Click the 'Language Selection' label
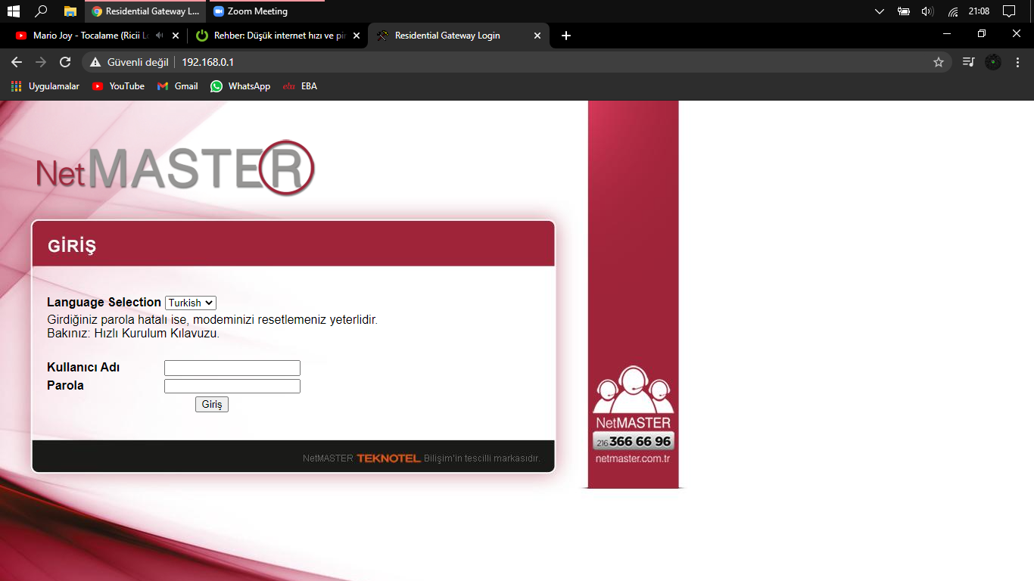The image size is (1034, 581). pos(104,303)
